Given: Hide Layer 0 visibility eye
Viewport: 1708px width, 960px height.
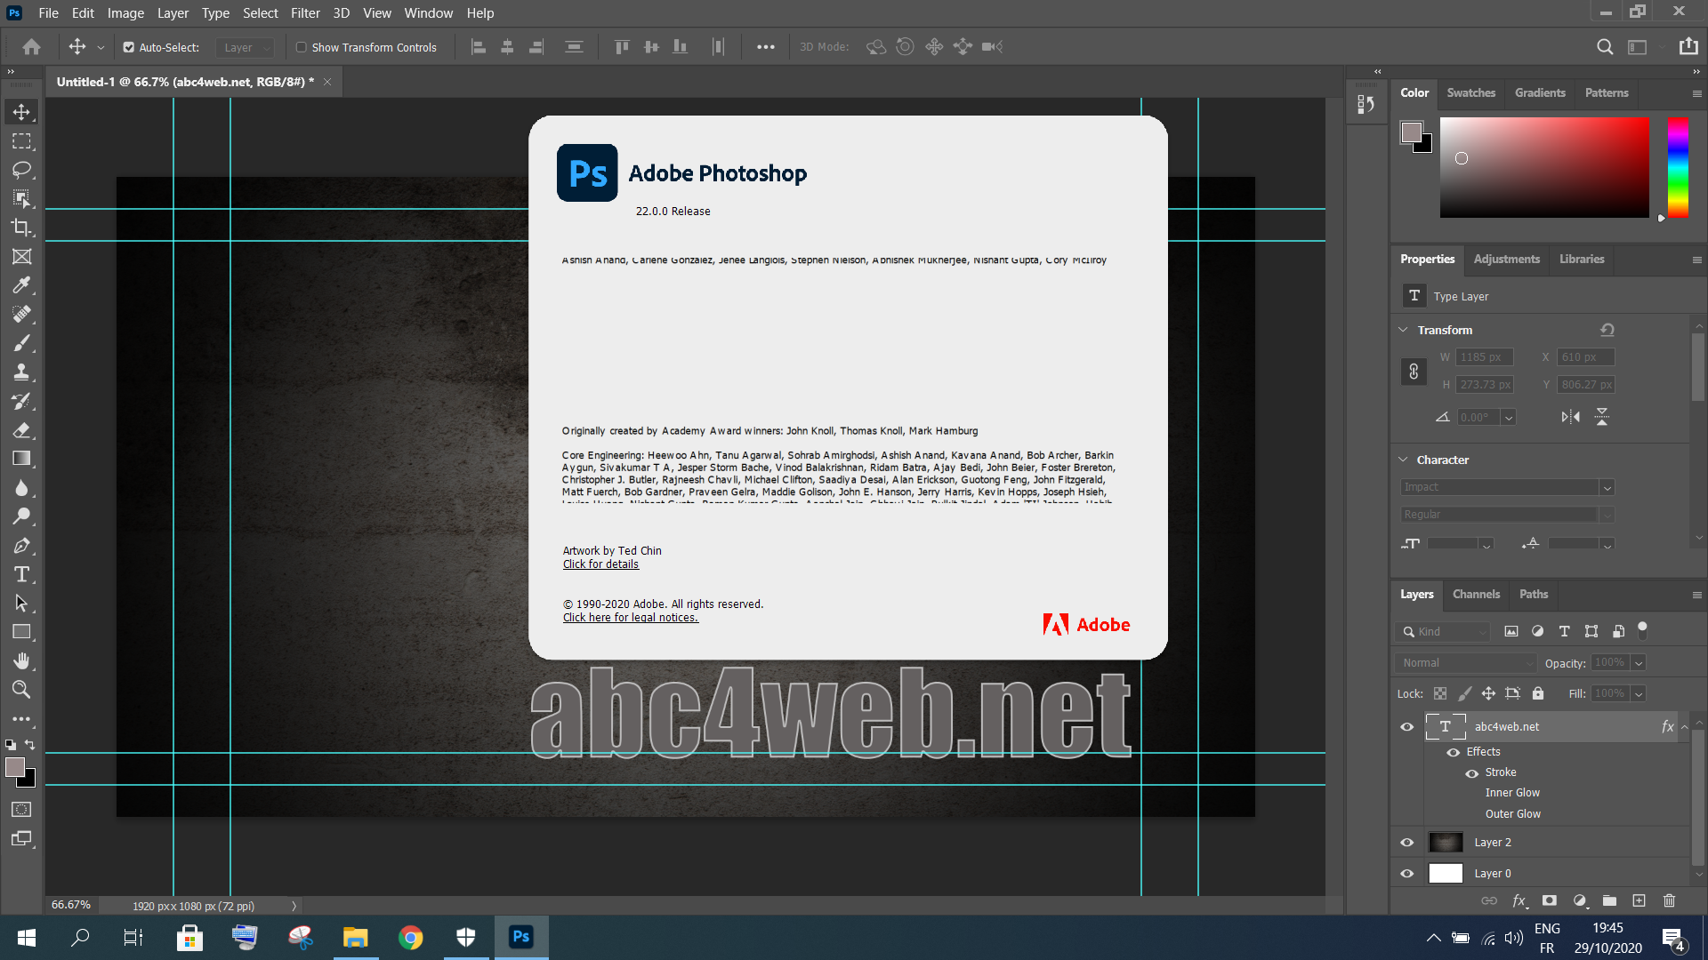Looking at the screenshot, I should [x=1406, y=874].
